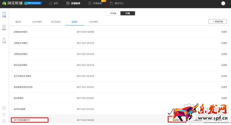Image resolution: width=231 pixels, height=125 pixels.
Task: Click the timestamp 2017-10-23 10:32:24
Action: [x=85, y=120]
